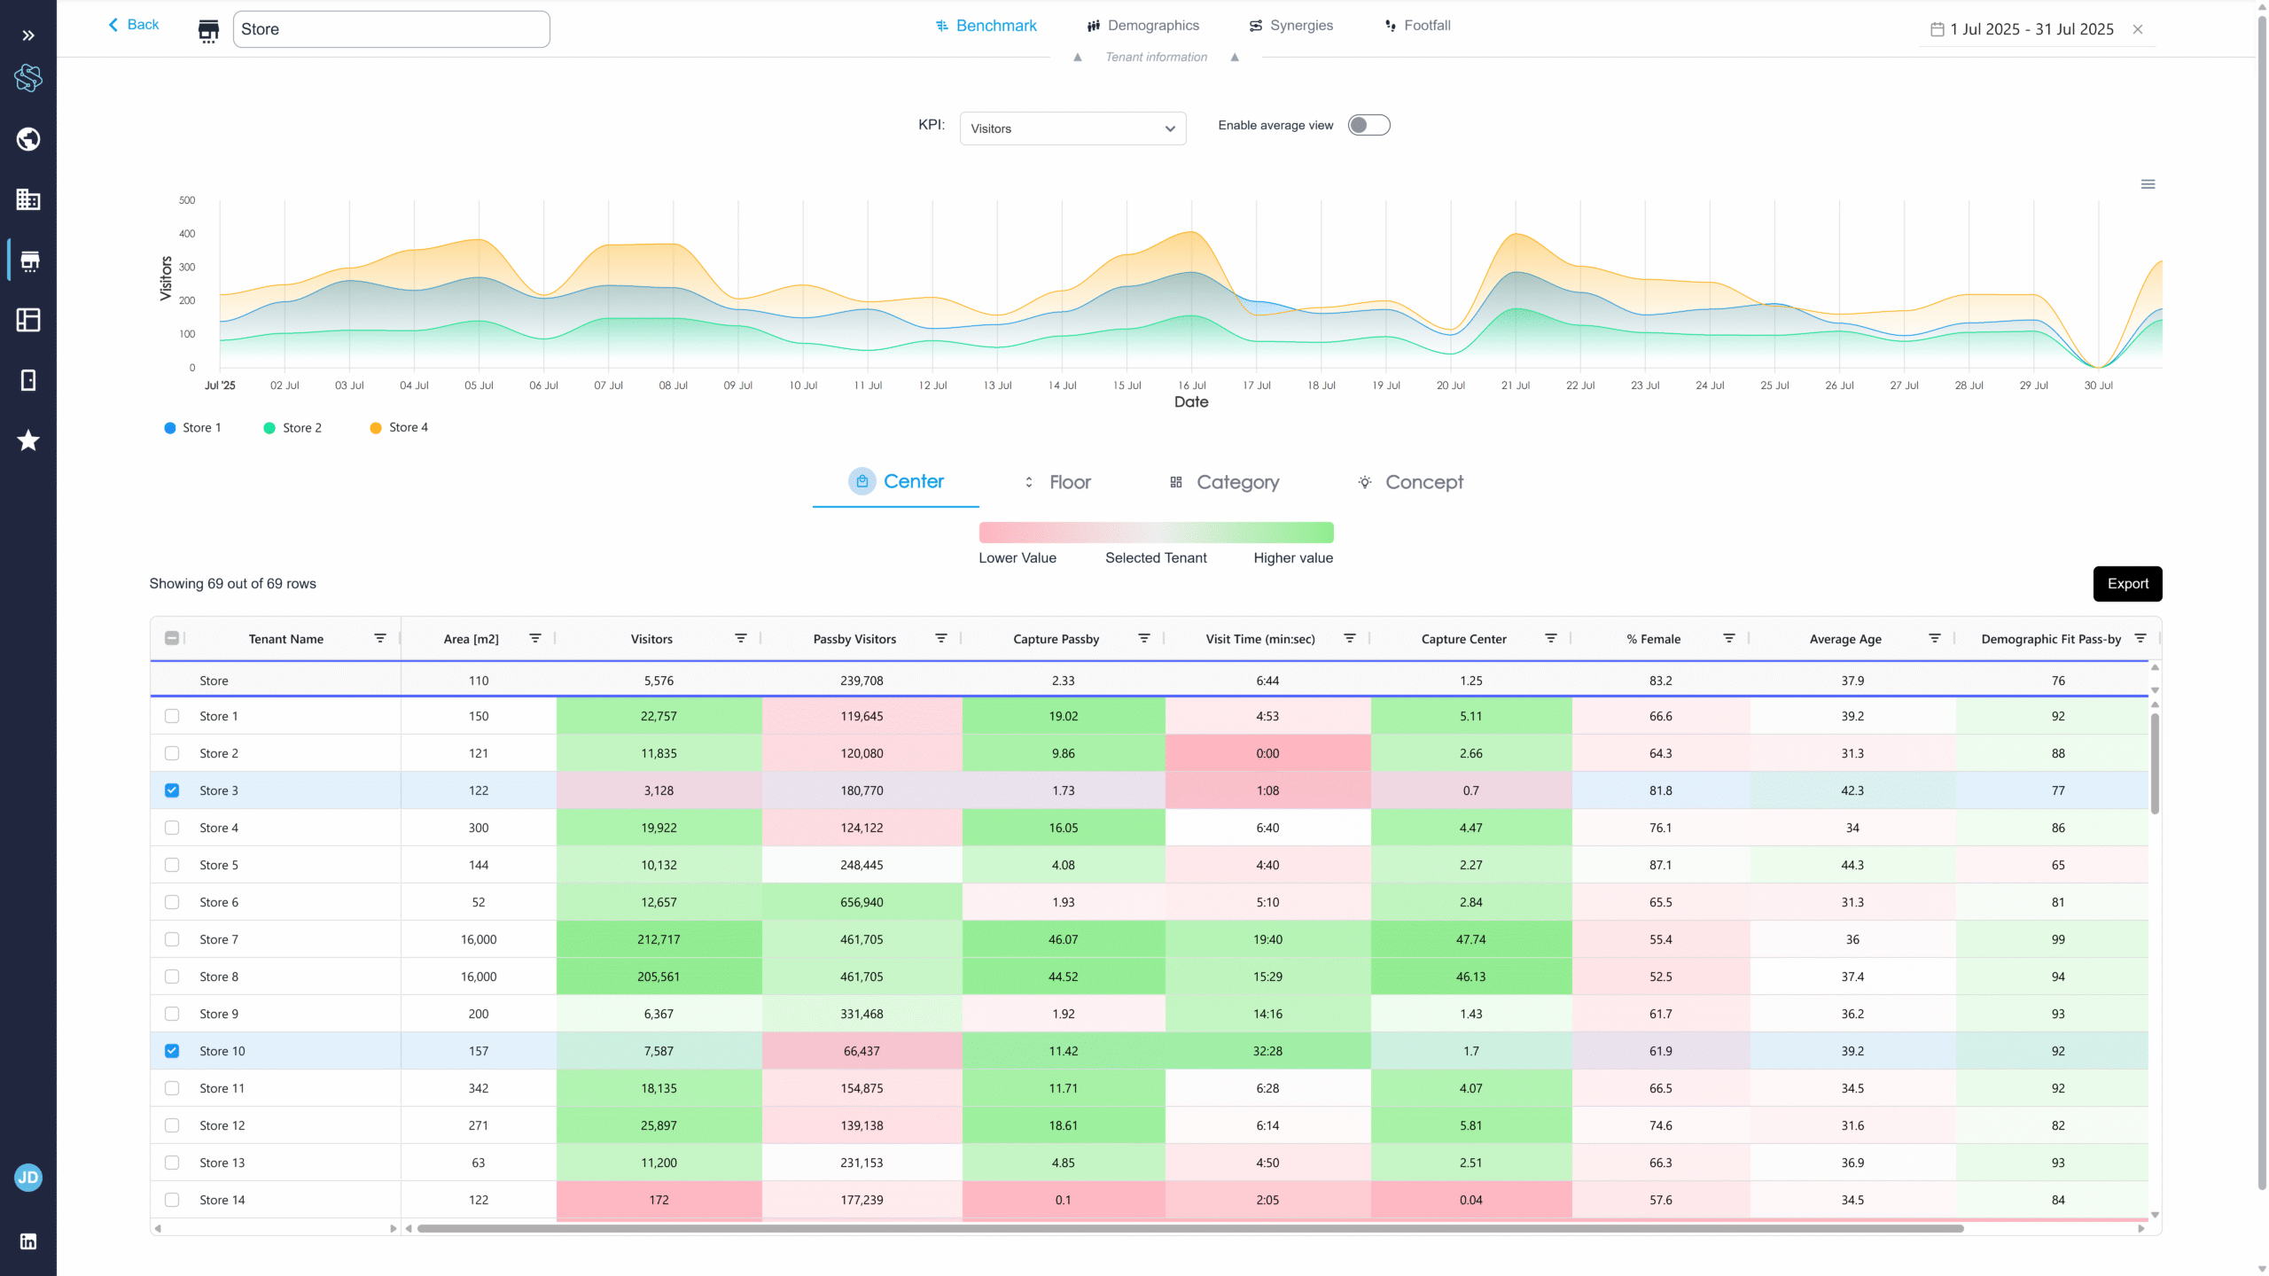
Task: Open the building icon in the sidebar
Action: [28, 199]
